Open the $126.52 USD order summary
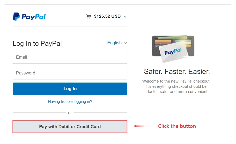Viewport: 236px width, 144px height. click(x=107, y=16)
